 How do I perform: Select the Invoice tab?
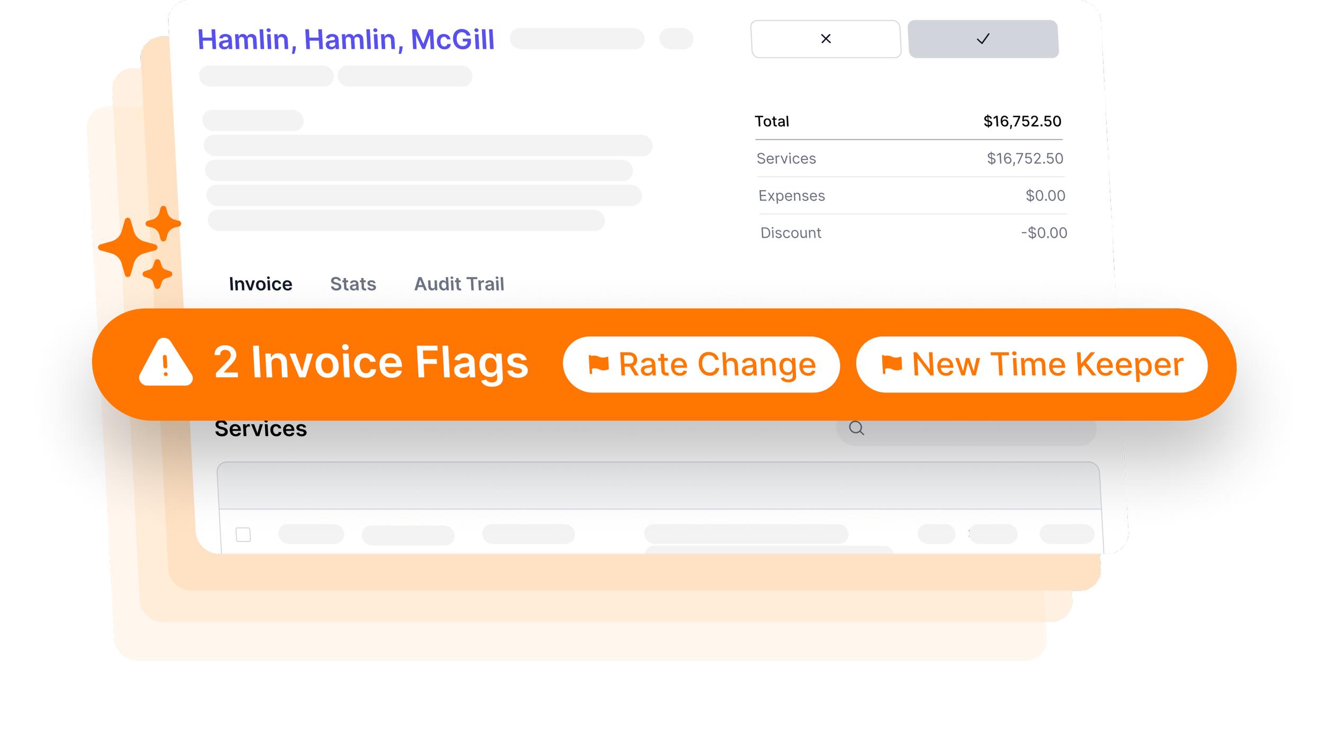click(260, 284)
